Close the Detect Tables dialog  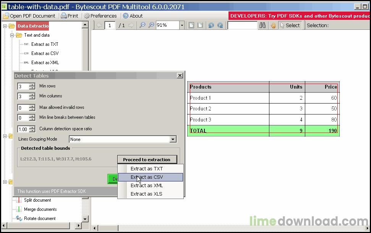pyautogui.click(x=180, y=76)
